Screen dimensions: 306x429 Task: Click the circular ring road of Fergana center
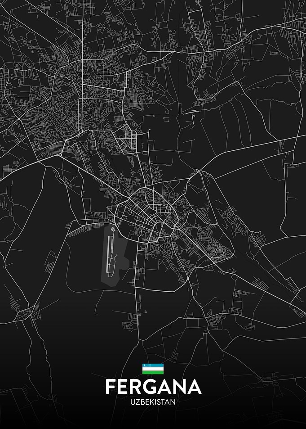[146, 215]
